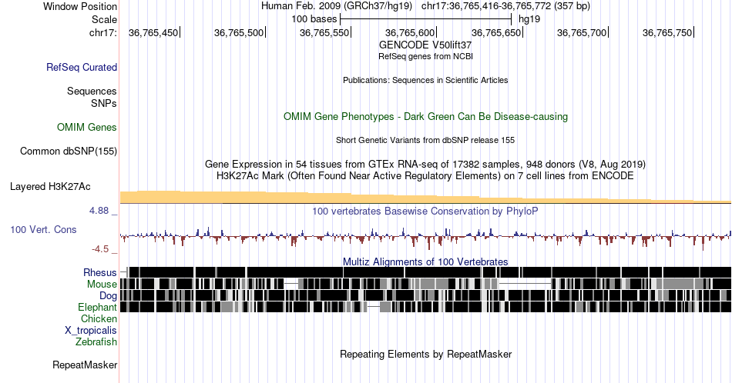Click the OMIM Genes track label
This screenshot has width=732, height=383.
[86, 127]
